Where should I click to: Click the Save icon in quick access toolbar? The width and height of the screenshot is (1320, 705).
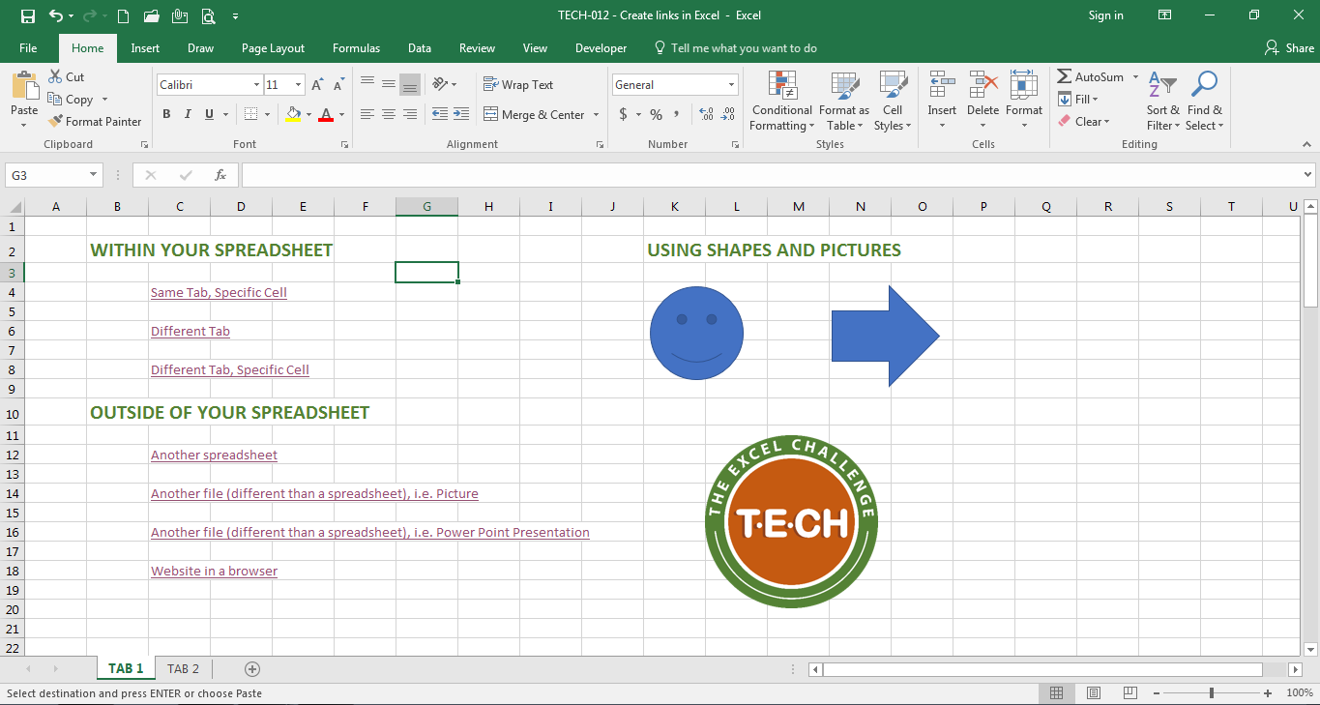pyautogui.click(x=27, y=15)
